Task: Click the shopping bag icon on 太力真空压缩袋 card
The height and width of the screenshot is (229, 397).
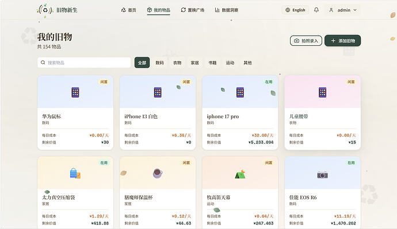Action: pyautogui.click(x=75, y=173)
